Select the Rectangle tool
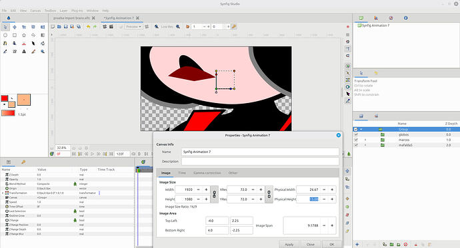Screen dimensions: 460x248 [x=15, y=35]
